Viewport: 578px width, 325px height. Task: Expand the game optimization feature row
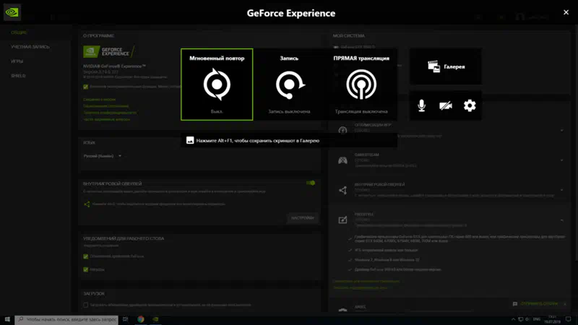click(562, 131)
